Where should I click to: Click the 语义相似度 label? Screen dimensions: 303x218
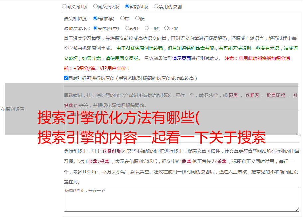(77, 19)
